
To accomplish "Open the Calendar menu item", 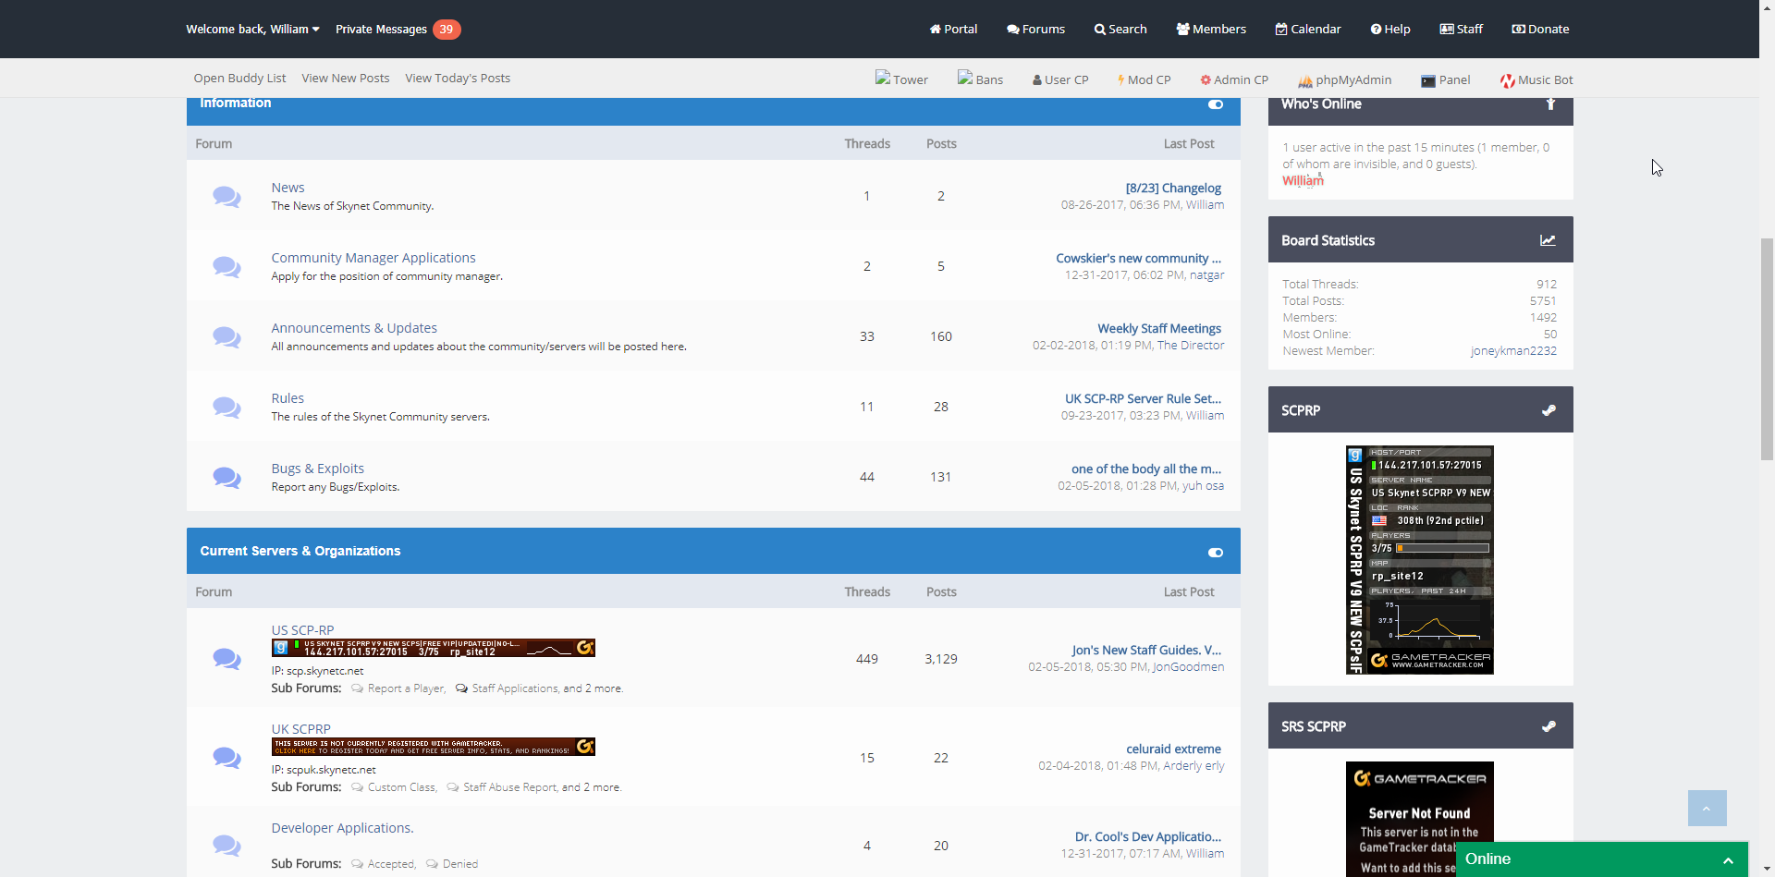I will (x=1308, y=30).
